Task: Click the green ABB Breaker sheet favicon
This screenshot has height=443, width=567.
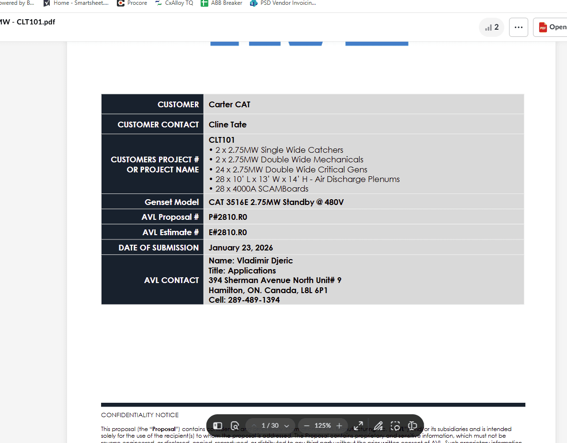Action: tap(204, 3)
